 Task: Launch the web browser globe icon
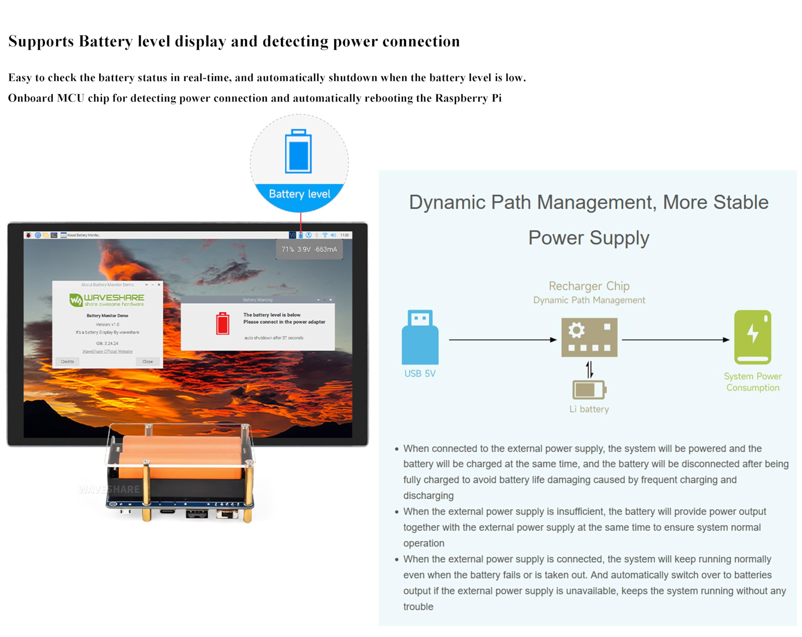point(38,235)
